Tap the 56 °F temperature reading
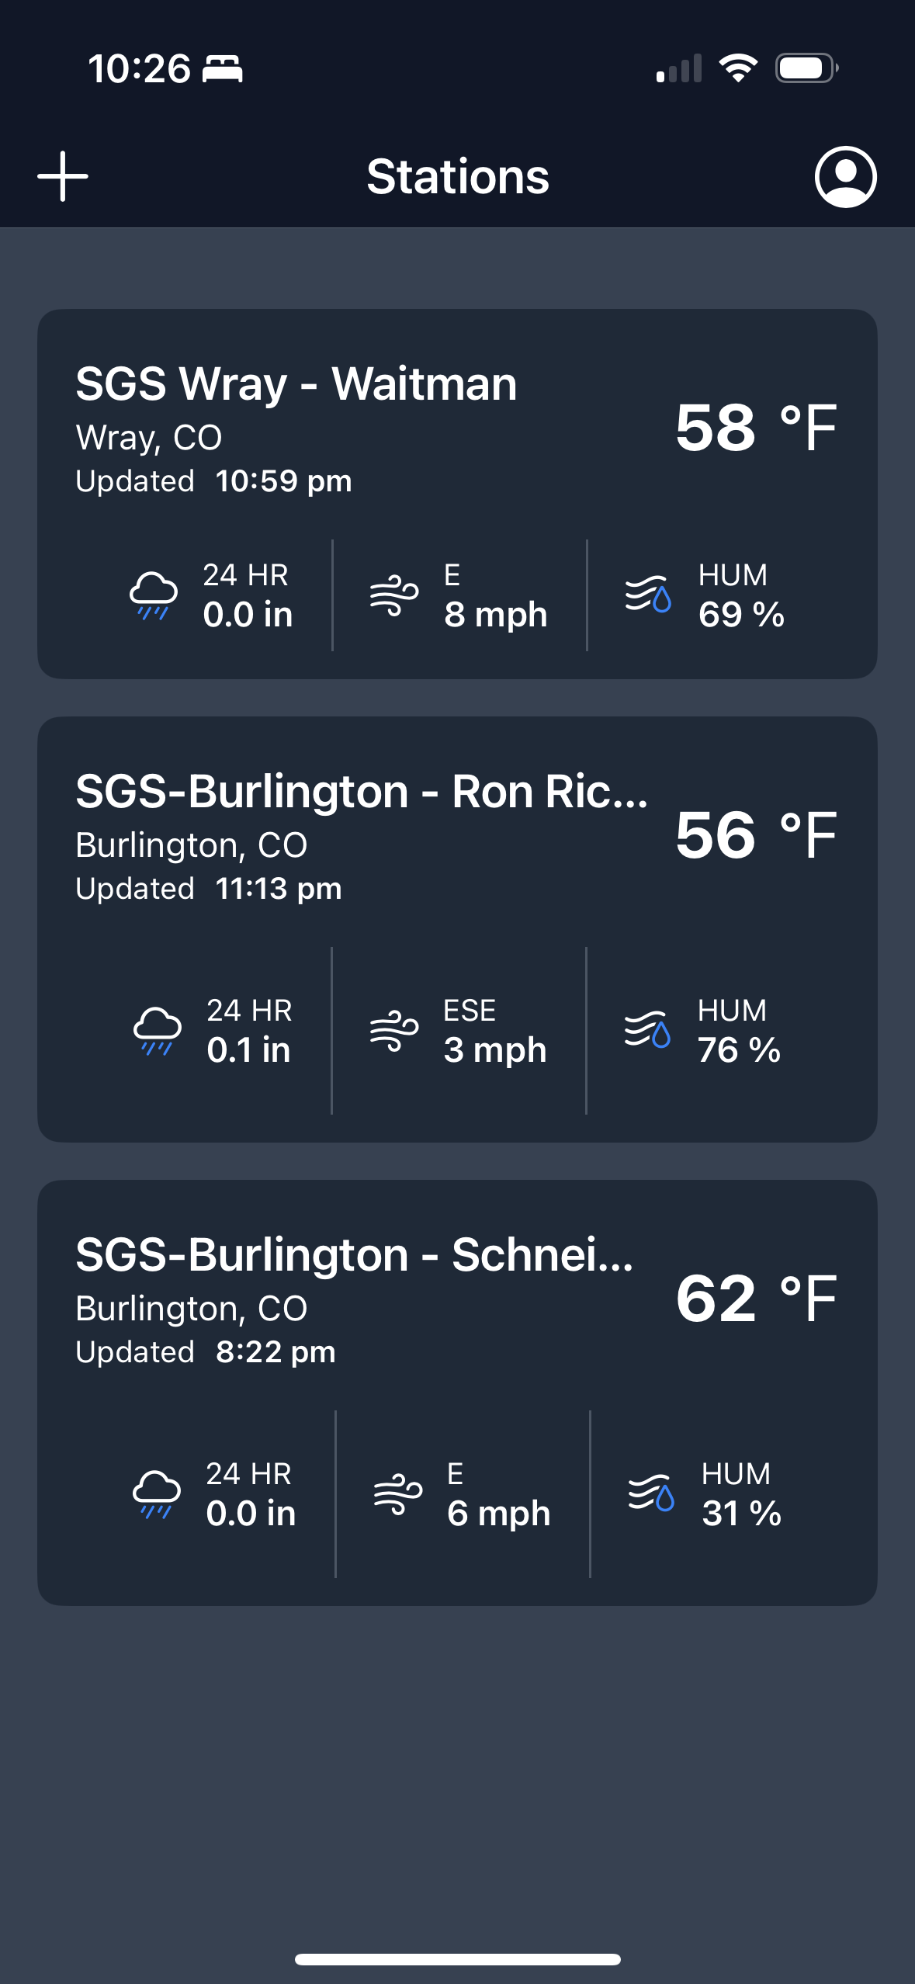Screen dimensions: 915x1984 pyautogui.click(x=756, y=835)
